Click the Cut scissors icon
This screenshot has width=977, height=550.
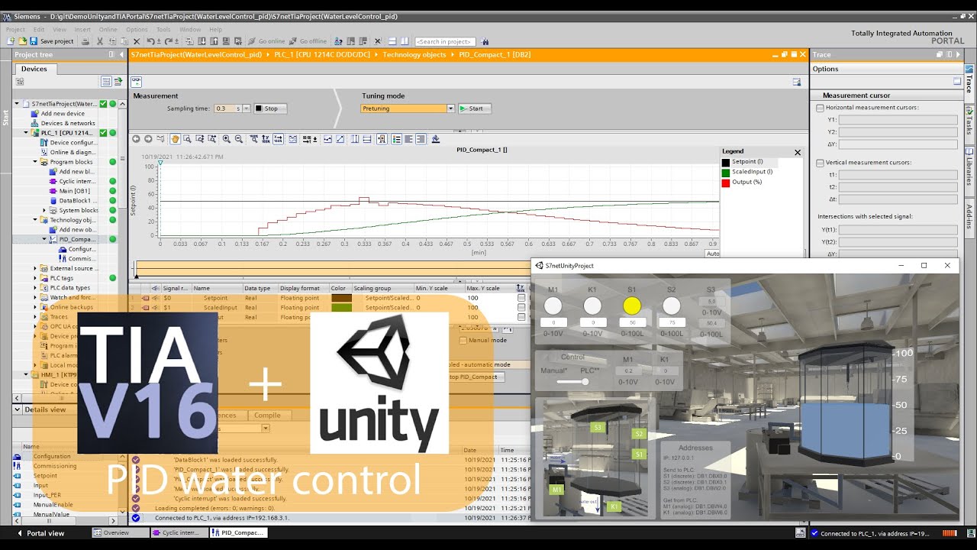[x=100, y=41]
